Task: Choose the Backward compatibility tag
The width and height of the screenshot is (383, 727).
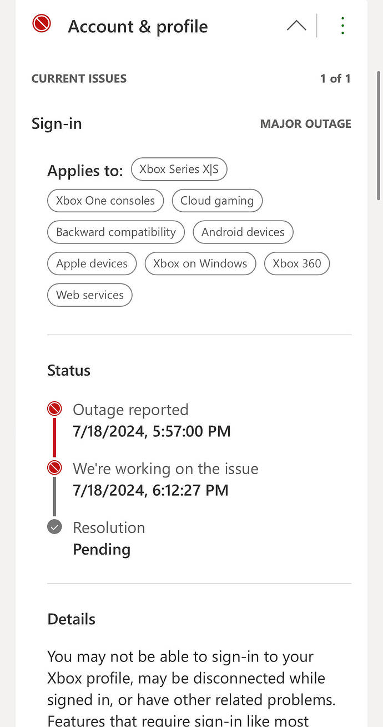Action: 116,232
